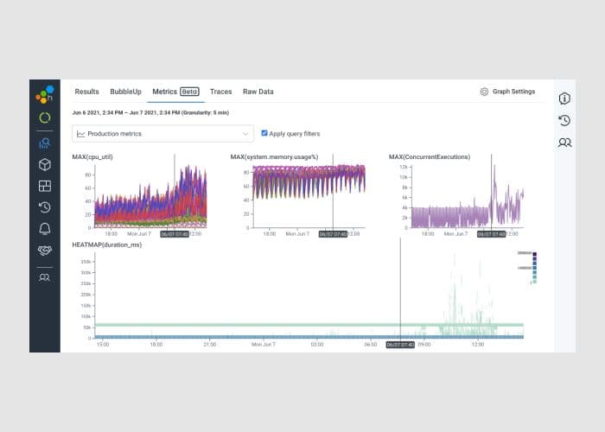The height and width of the screenshot is (432, 605).
Task: Open Graph Settings
Action: (507, 92)
